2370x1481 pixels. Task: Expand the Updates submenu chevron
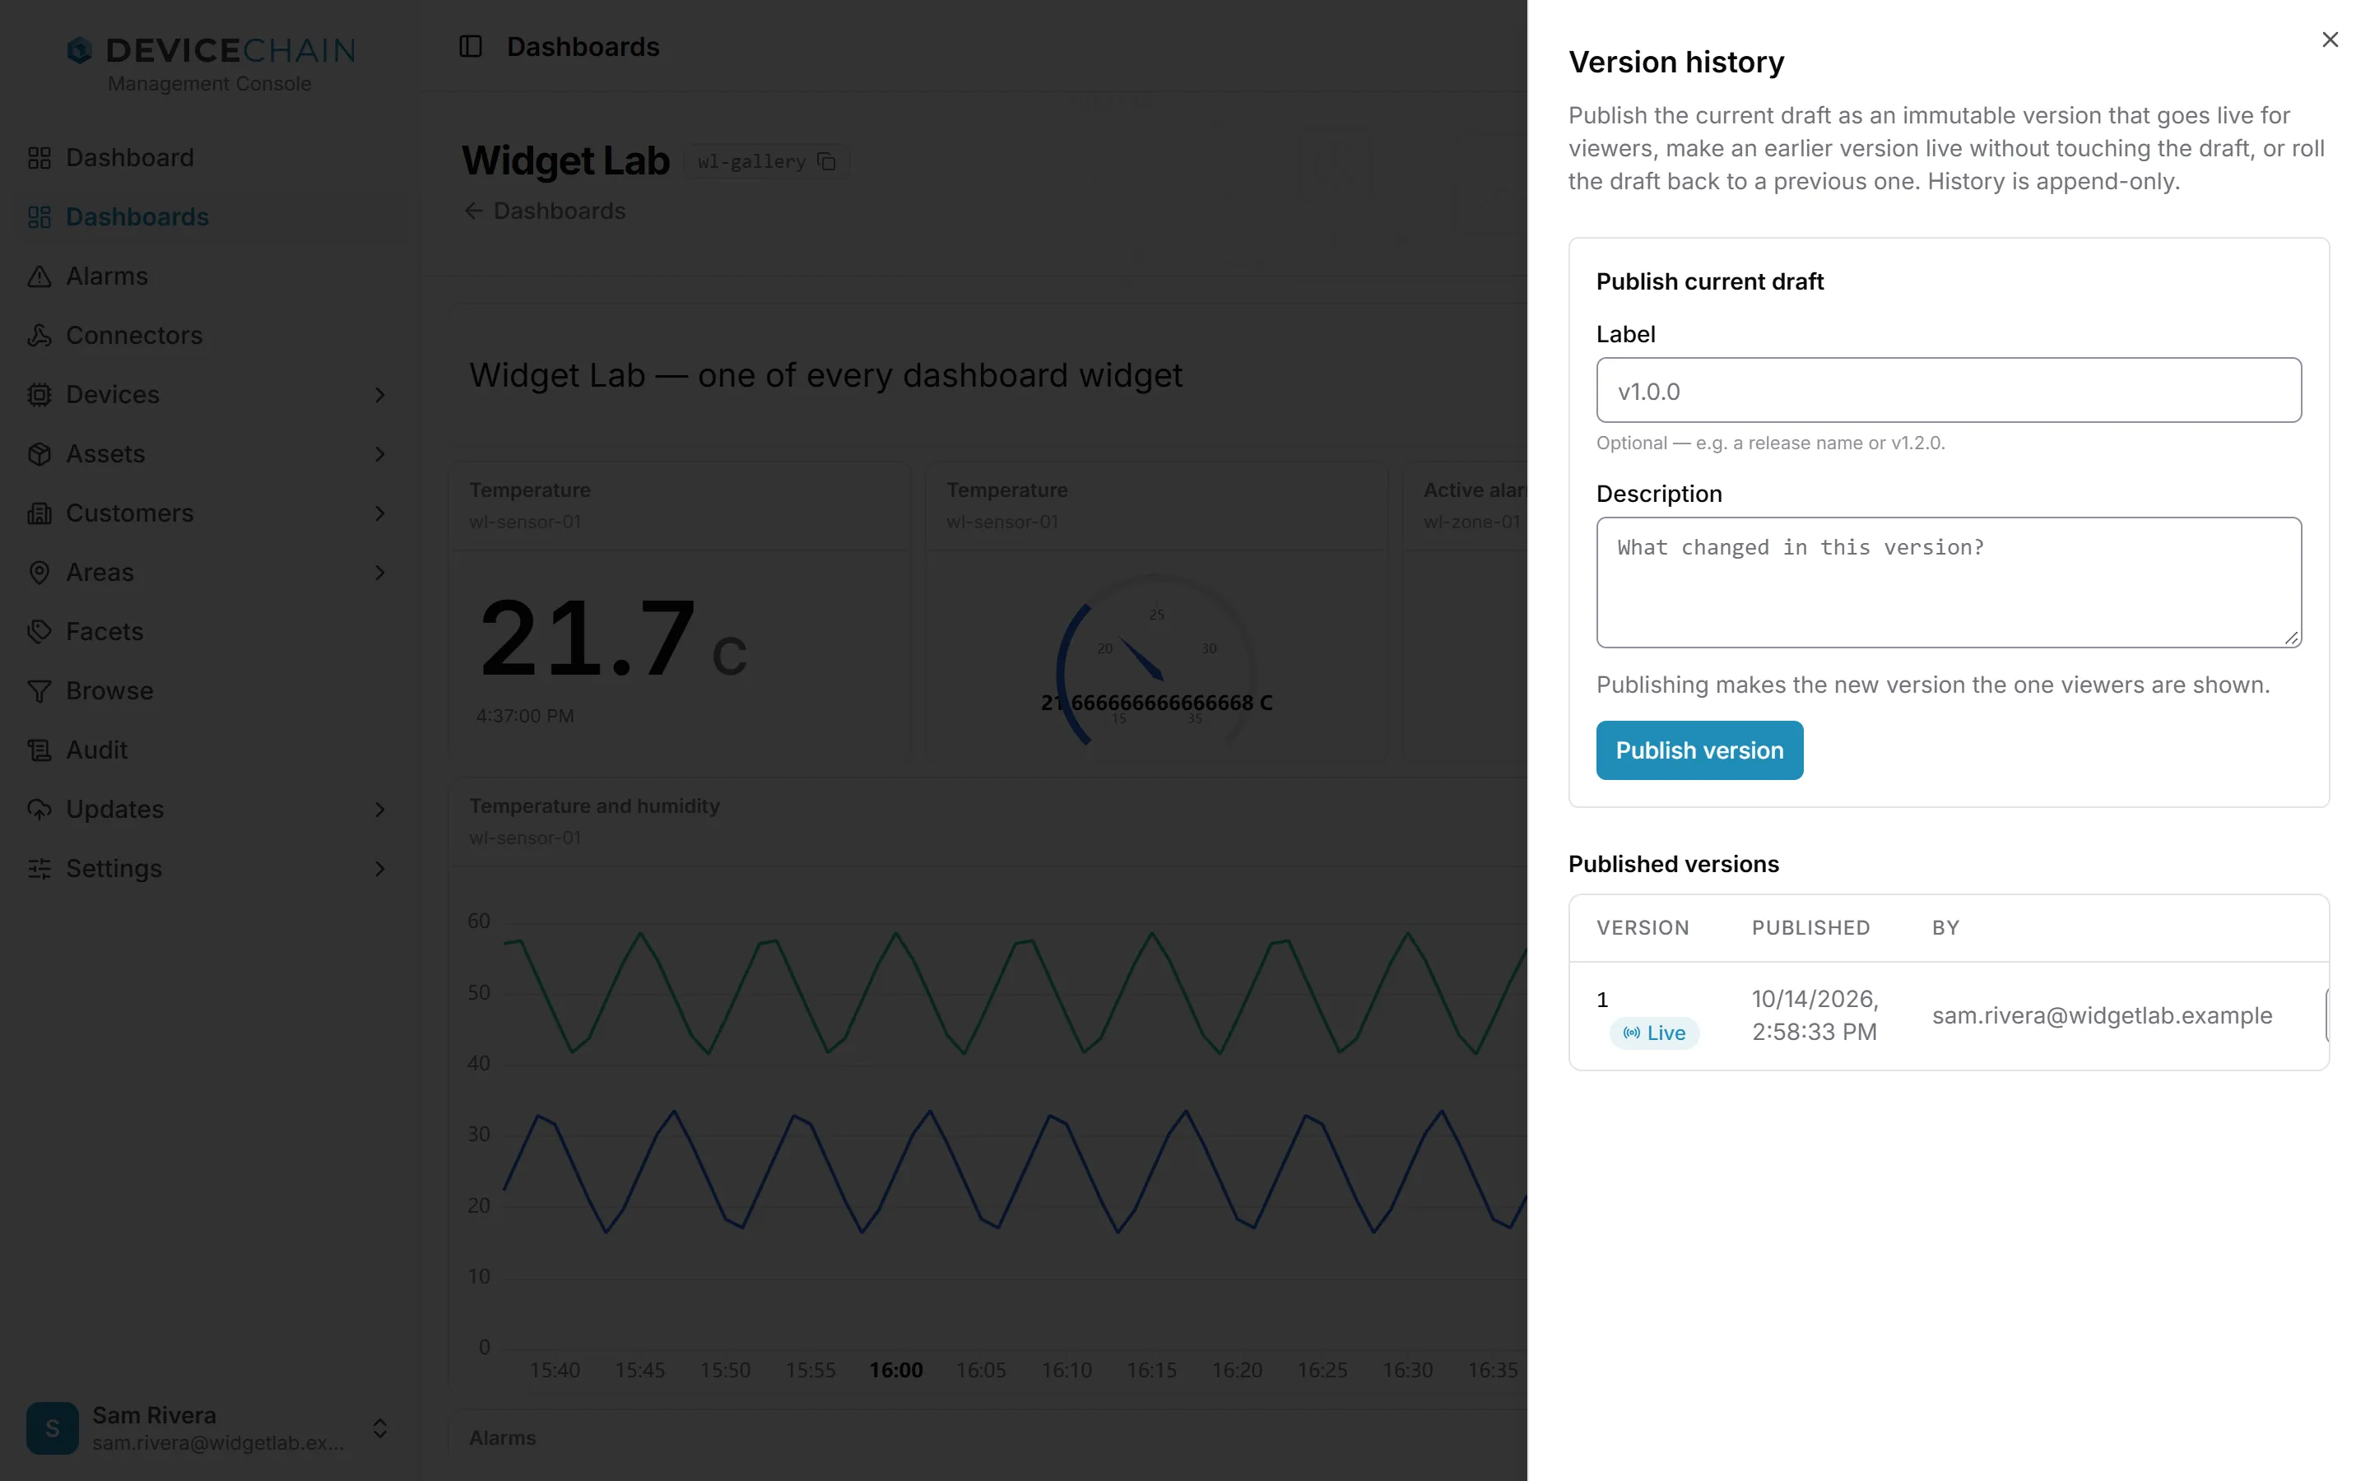point(380,809)
